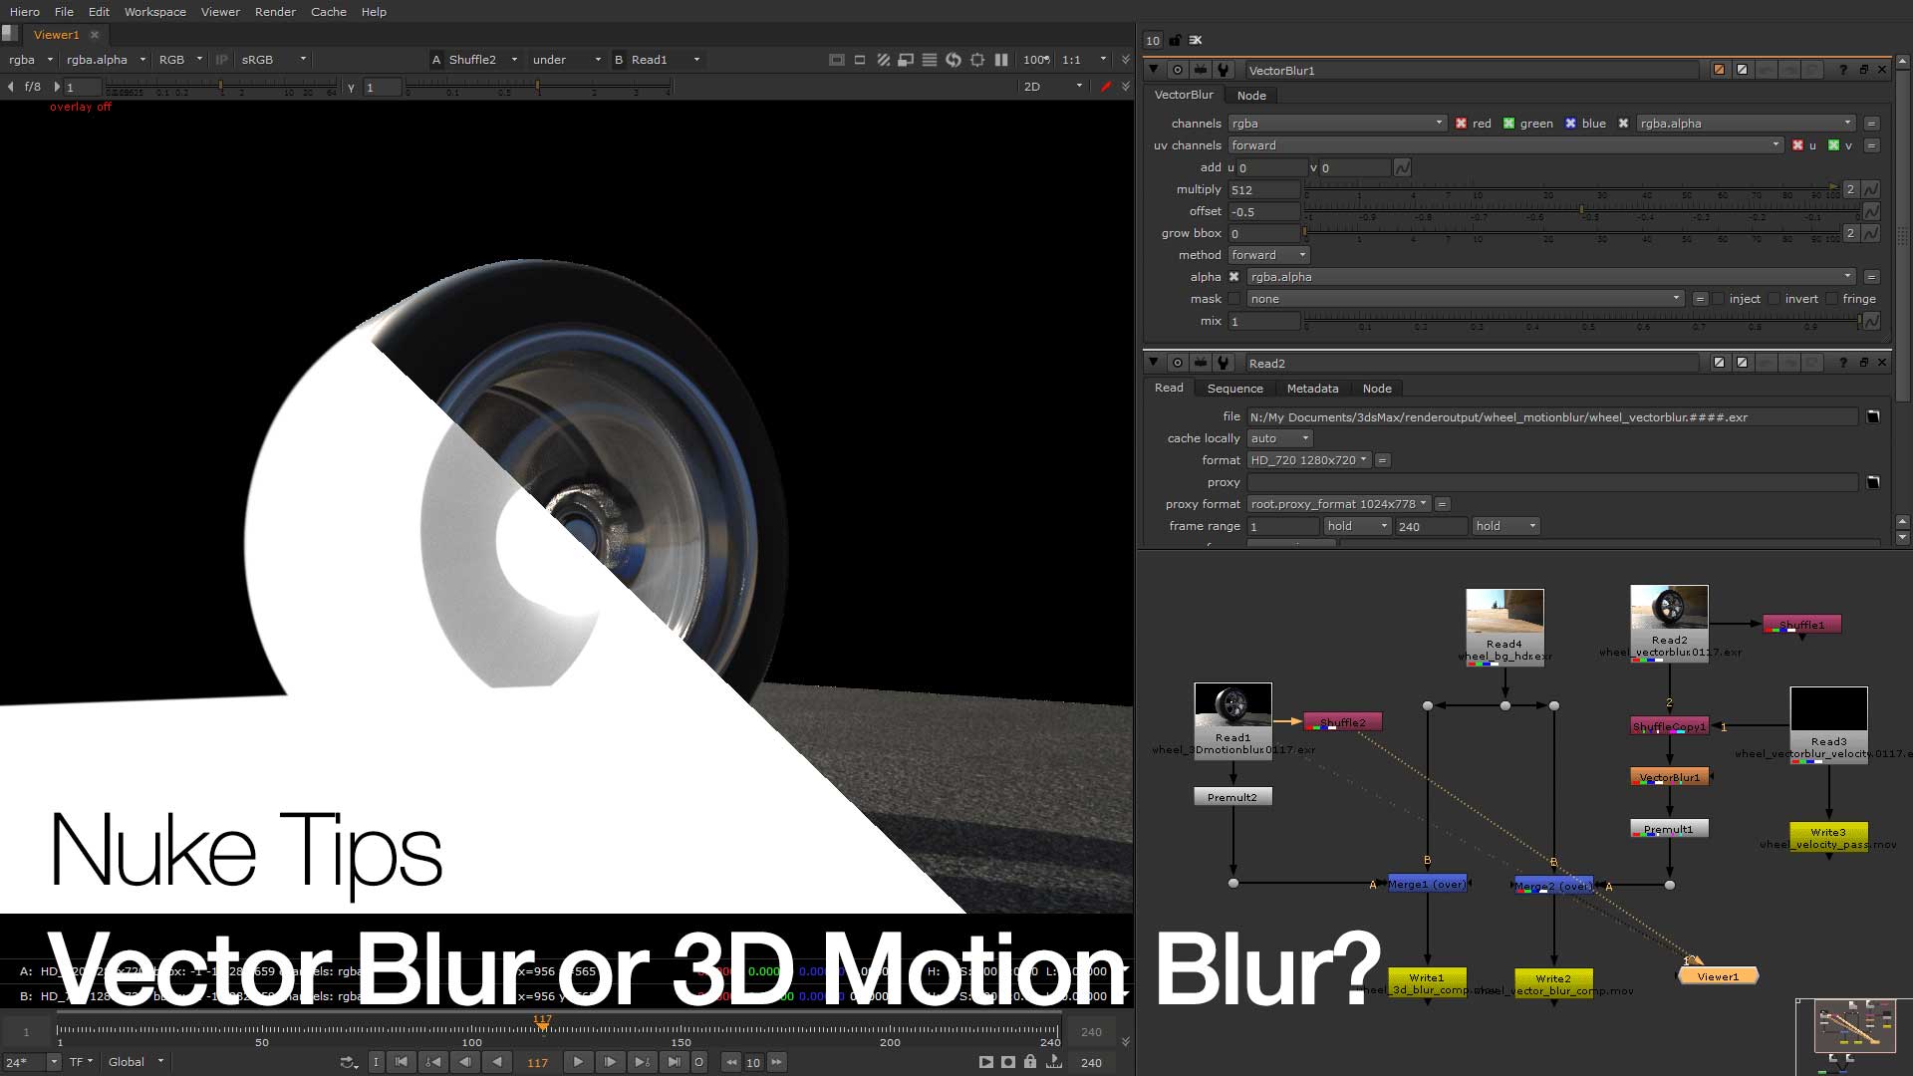1913x1076 pixels.
Task: Open animation curve menu for mix
Action: coord(1871,321)
